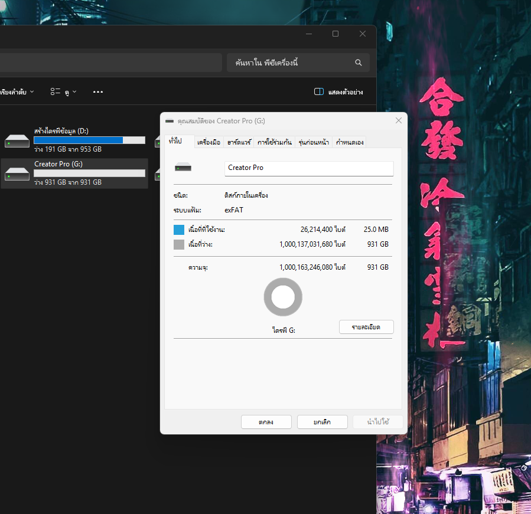Go to the รุ่นก่อนหน้า tab
Image resolution: width=531 pixels, height=514 pixels.
pyautogui.click(x=314, y=142)
